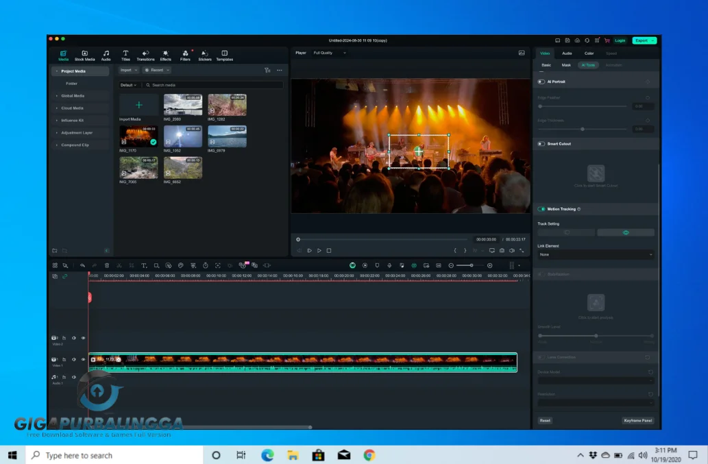Viewport: 708px width, 464px height.
Task: Click the filter icon in media panel
Action: 267,70
